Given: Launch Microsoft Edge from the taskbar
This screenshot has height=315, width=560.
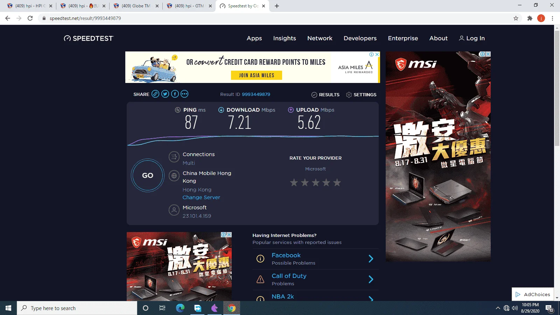Looking at the screenshot, I should pos(180,308).
